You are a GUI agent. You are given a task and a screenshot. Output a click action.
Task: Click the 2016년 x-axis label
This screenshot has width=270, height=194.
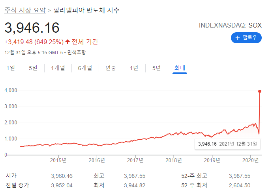click(97, 160)
